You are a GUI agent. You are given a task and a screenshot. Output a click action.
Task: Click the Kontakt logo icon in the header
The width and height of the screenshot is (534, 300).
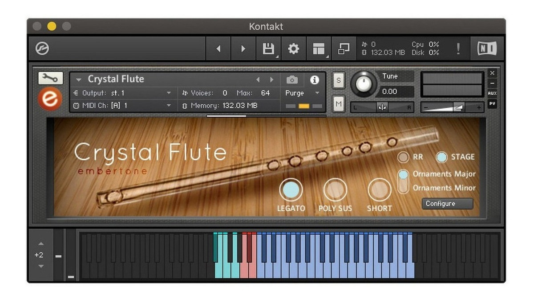point(43,49)
